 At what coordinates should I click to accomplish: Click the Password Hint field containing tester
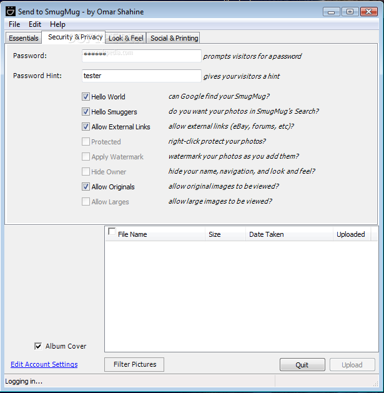tap(142, 76)
